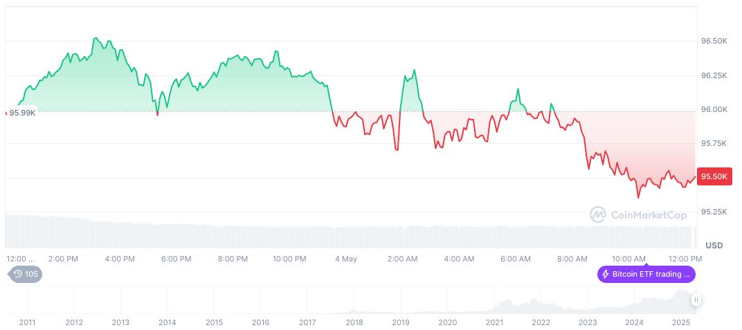Click the CoinMarketCap watermark text
742x330 pixels.
(649, 215)
